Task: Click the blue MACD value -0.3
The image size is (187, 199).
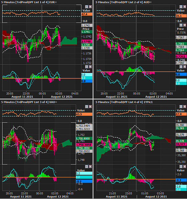Action: click(181, 180)
